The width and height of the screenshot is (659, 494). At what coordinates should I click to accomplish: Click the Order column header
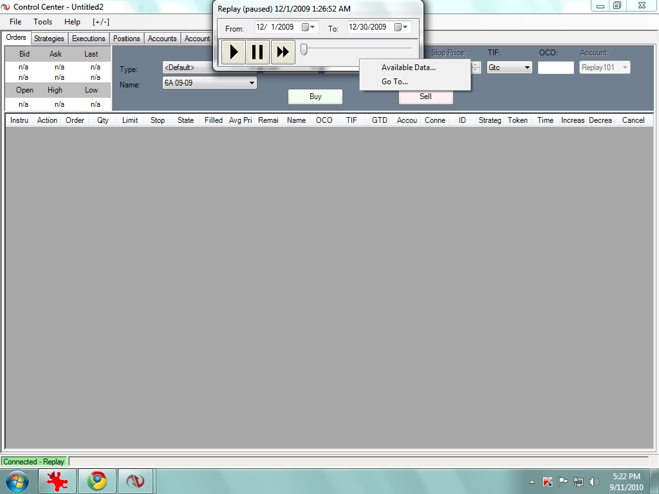(75, 120)
